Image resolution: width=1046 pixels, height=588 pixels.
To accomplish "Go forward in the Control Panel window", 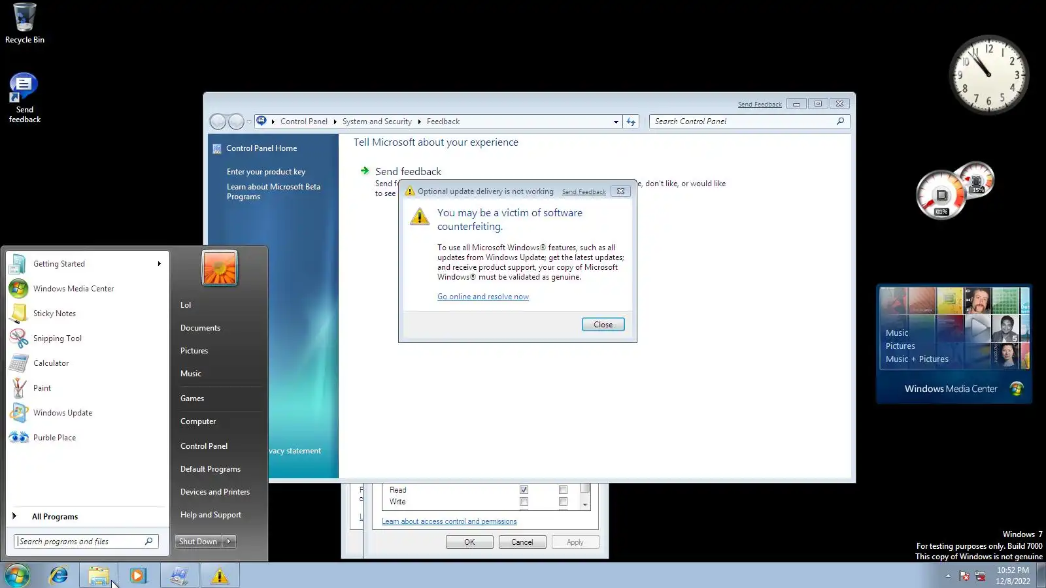I will click(236, 122).
